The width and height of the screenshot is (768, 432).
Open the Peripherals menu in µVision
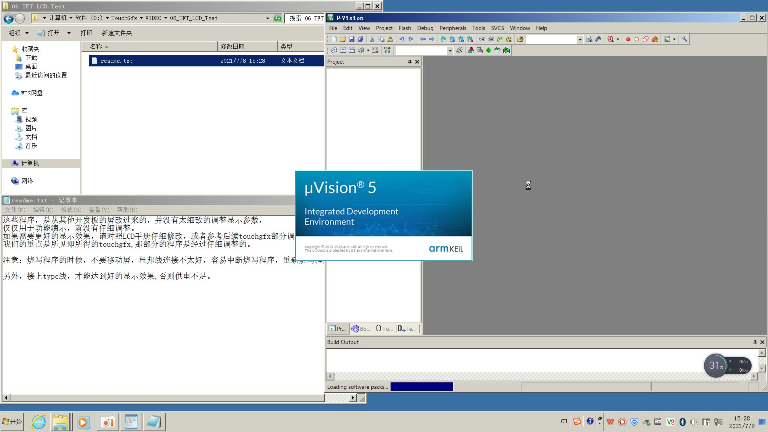(x=453, y=28)
